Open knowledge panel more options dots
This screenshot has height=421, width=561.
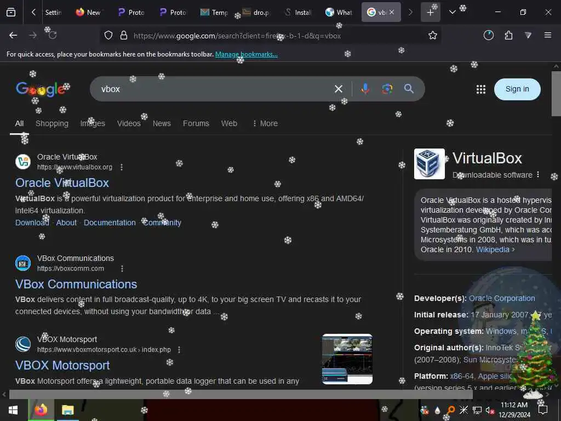538,175
